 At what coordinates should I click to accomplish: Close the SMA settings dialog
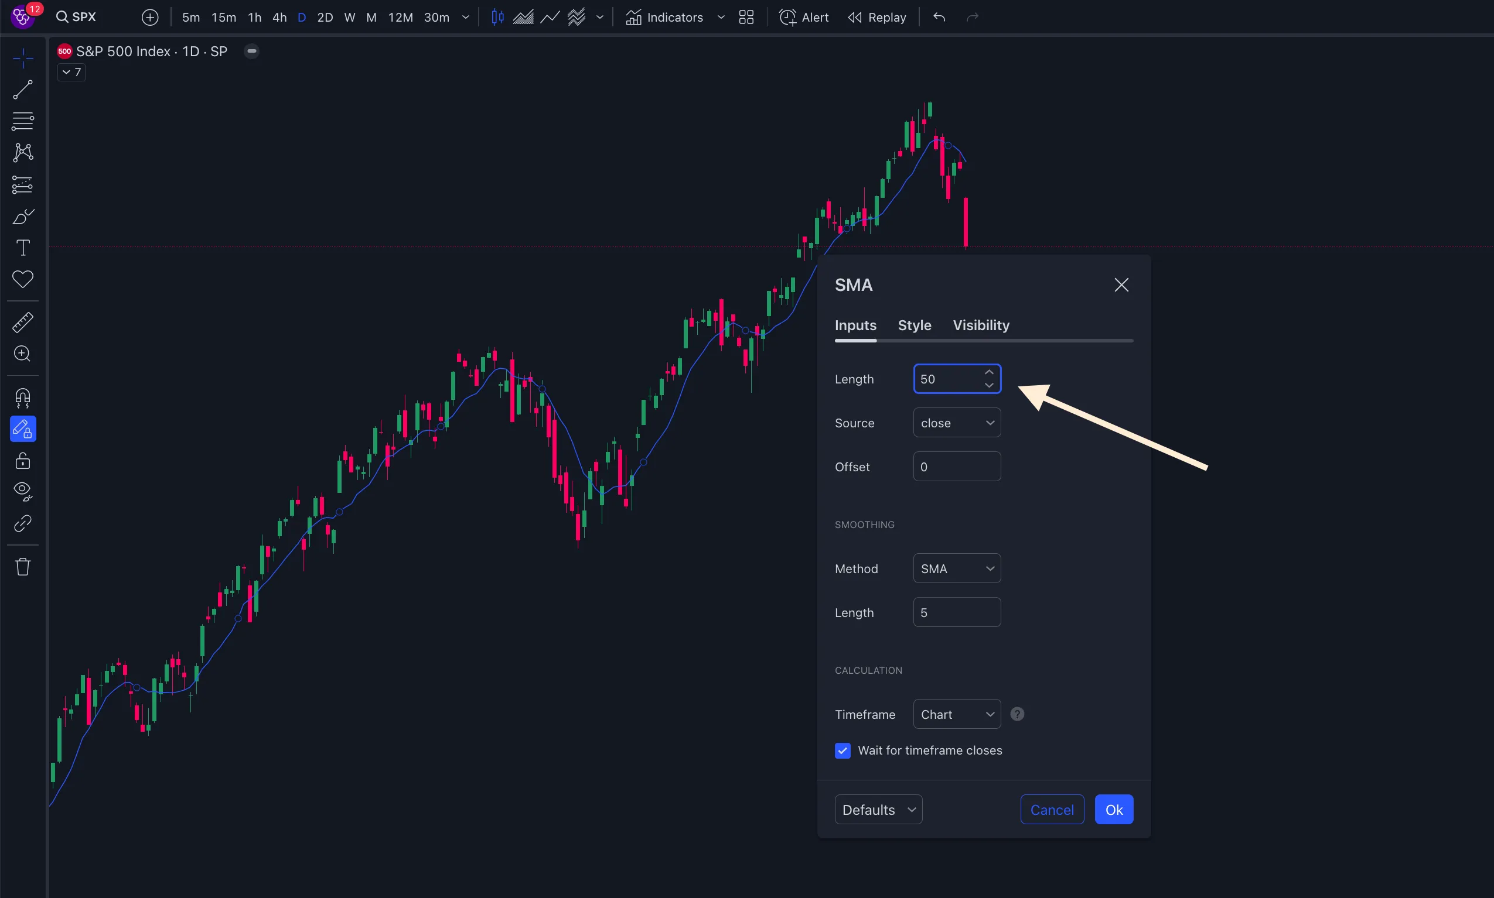[x=1121, y=285]
